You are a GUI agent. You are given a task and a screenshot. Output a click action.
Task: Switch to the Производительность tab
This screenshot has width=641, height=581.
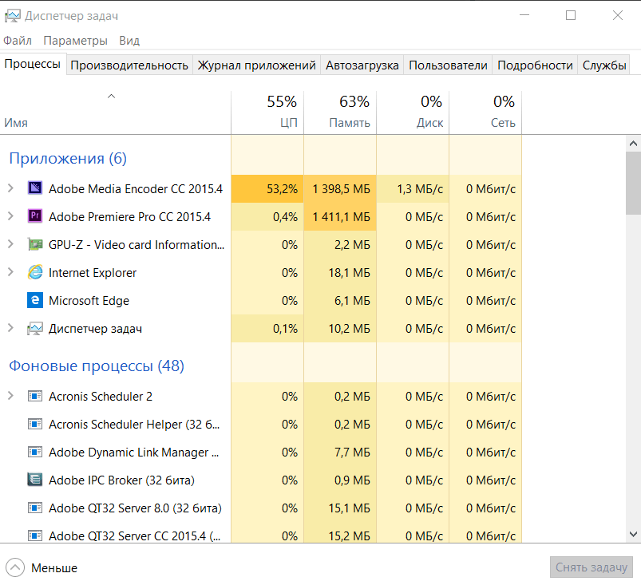pos(129,65)
